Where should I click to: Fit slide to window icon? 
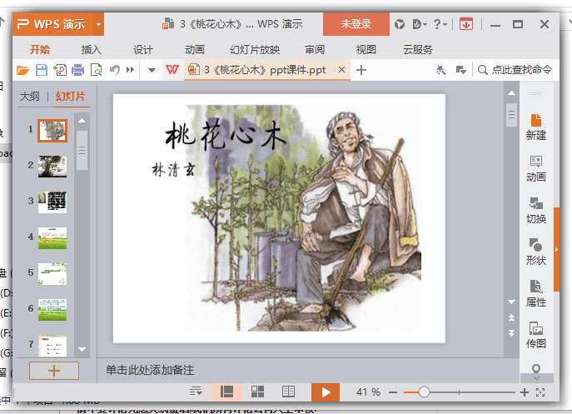point(540,392)
